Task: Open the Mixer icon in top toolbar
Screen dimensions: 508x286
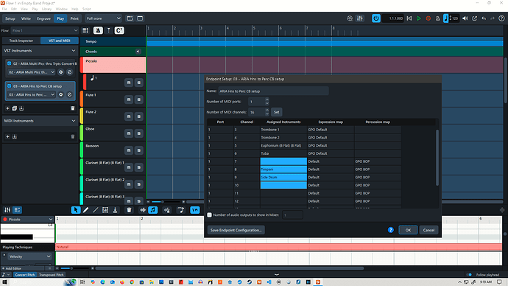Action: click(x=359, y=18)
